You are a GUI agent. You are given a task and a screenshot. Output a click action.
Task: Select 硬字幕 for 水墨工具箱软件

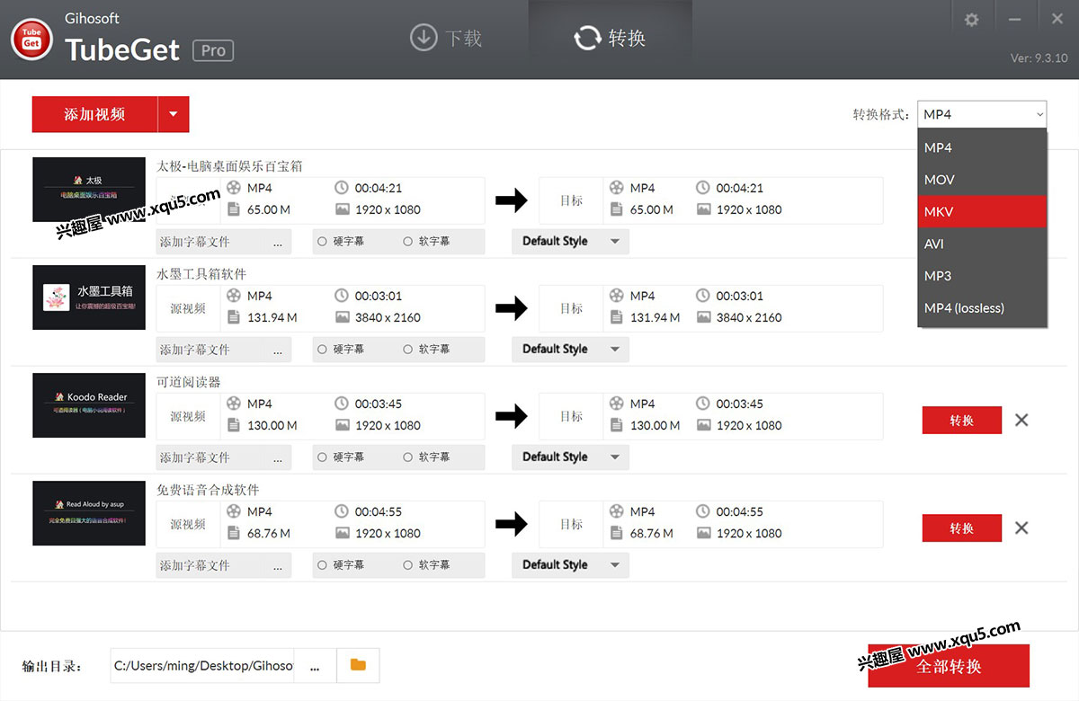(x=341, y=349)
